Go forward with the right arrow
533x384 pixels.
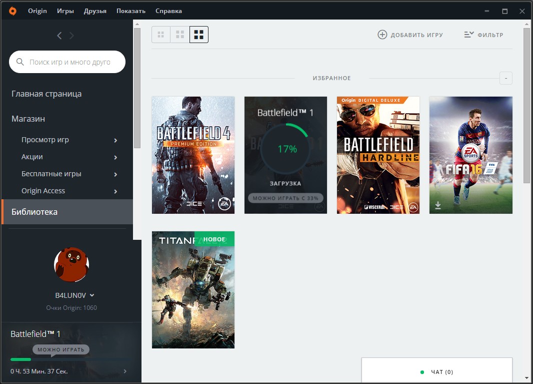[71, 36]
